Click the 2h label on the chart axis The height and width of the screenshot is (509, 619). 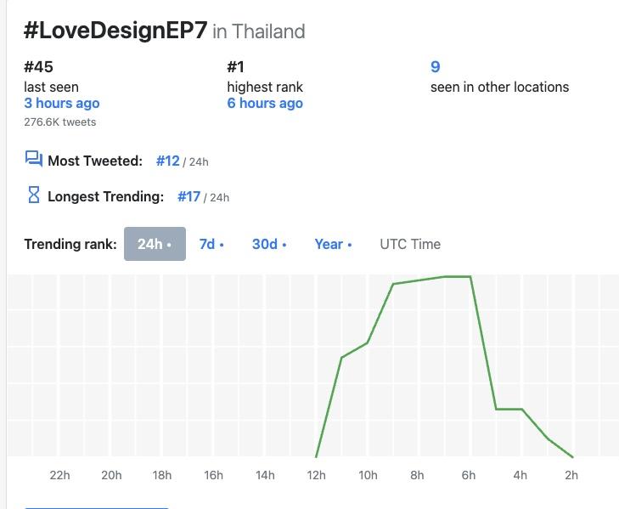coord(571,475)
